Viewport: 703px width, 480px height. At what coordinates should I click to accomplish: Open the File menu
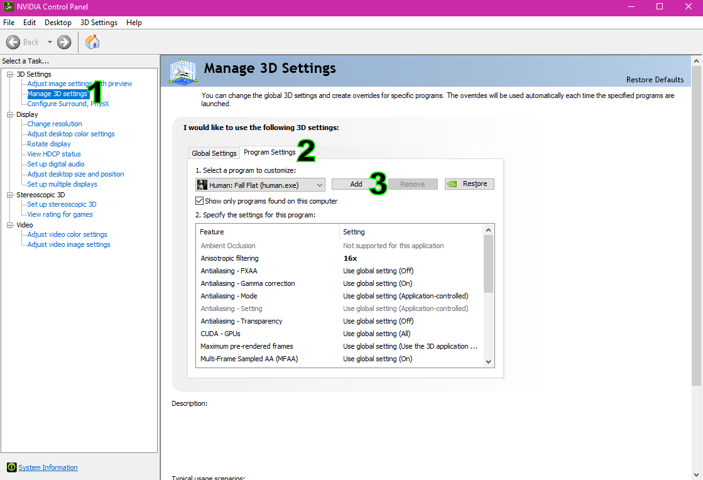(x=9, y=23)
